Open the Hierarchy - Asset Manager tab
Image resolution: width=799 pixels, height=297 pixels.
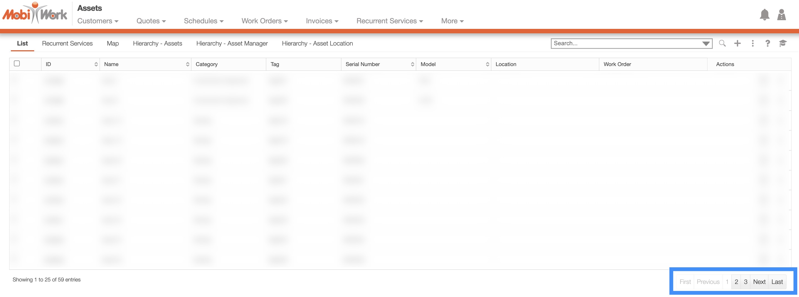click(x=232, y=44)
